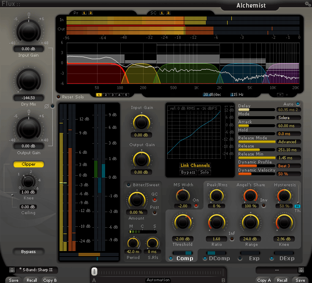Open the Release Mode Advanced field

[x=288, y=141]
